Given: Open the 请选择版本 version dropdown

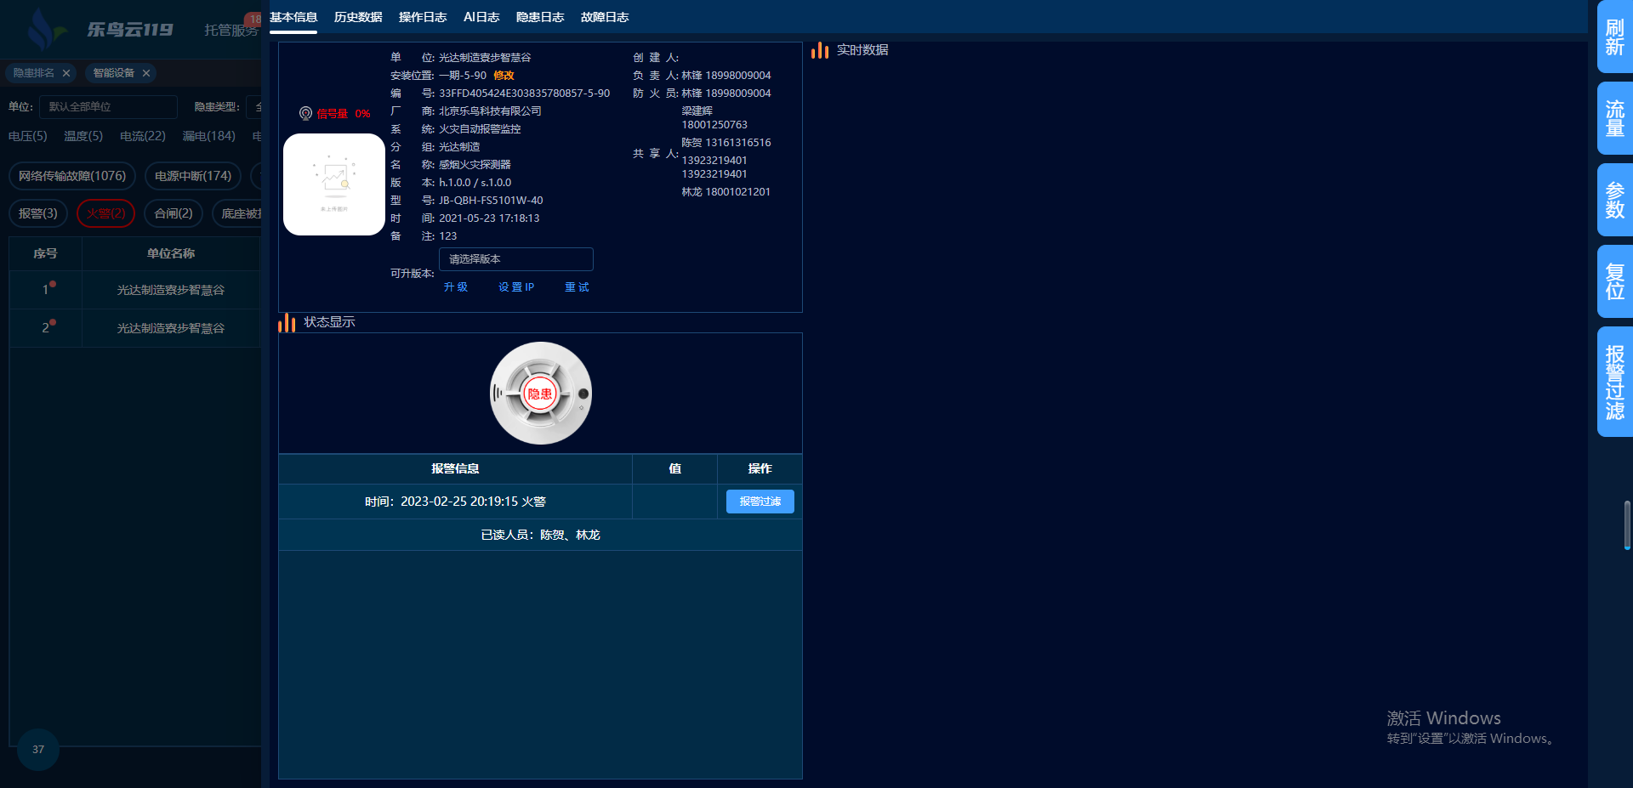Looking at the screenshot, I should [515, 259].
